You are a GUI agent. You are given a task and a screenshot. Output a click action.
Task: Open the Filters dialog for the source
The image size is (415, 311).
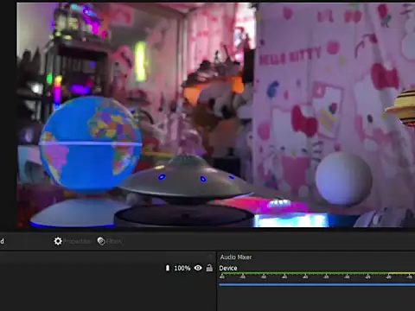[x=109, y=241]
